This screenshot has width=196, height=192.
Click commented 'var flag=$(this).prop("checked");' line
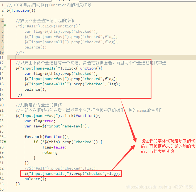tap(61, 32)
